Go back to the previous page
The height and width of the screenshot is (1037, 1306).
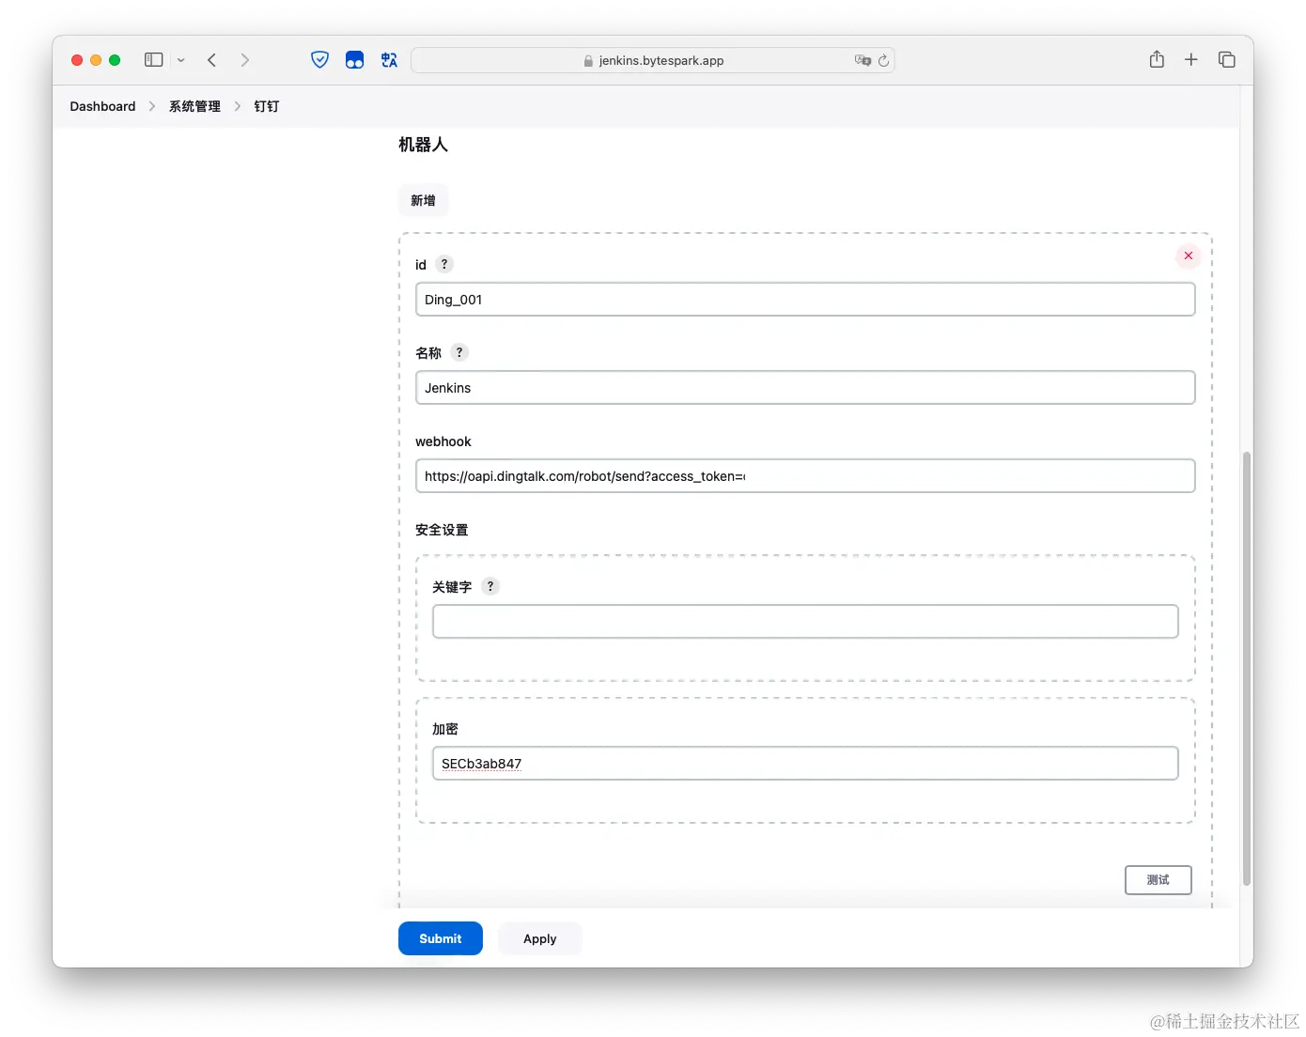[212, 60]
